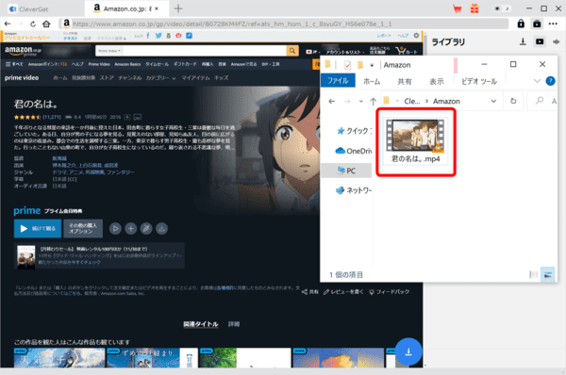Close the Amazon.co.jp browser tab
Screen dimensions: 566x375
click(x=157, y=8)
